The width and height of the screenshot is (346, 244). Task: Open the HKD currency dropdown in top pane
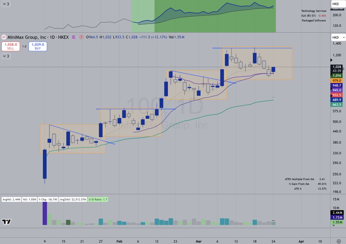(338, 4)
